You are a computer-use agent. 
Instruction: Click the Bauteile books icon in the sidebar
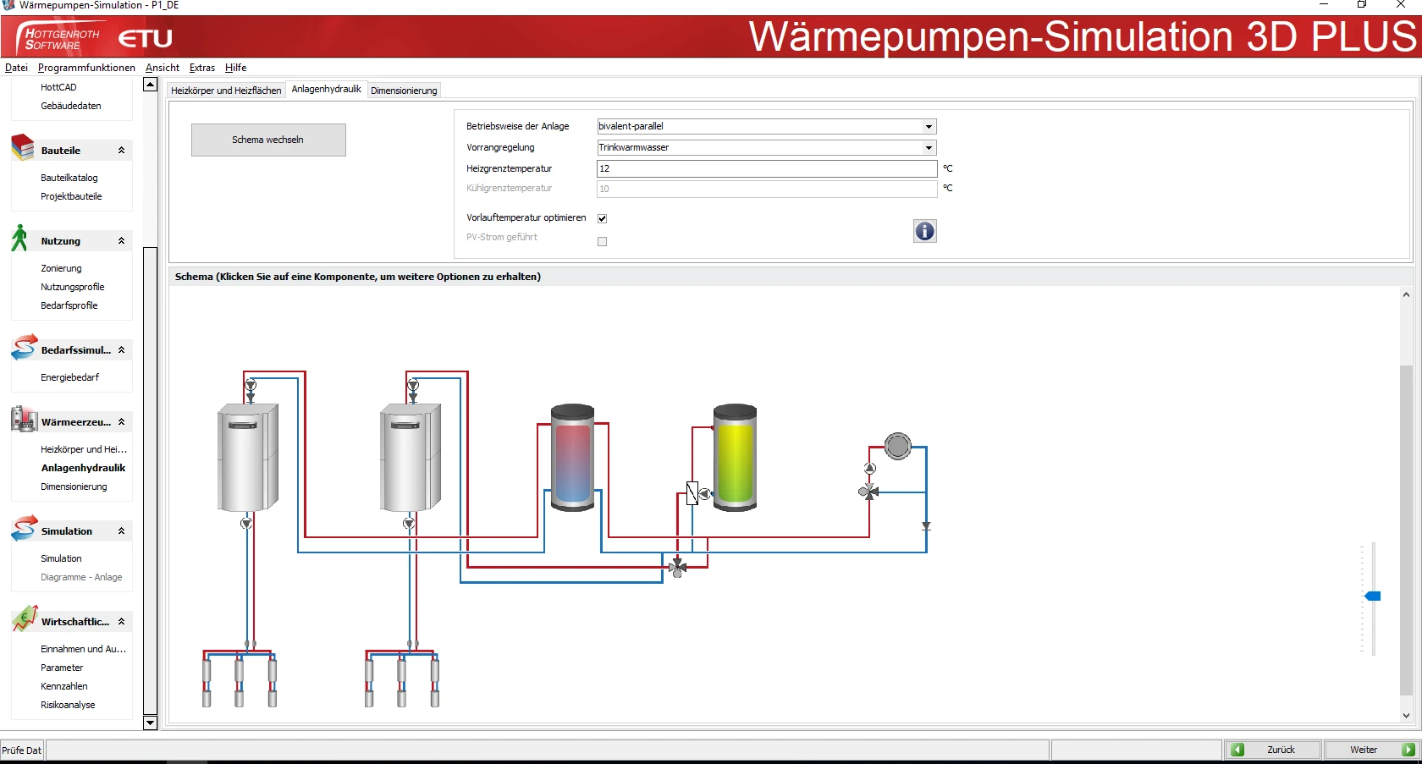pos(23,148)
